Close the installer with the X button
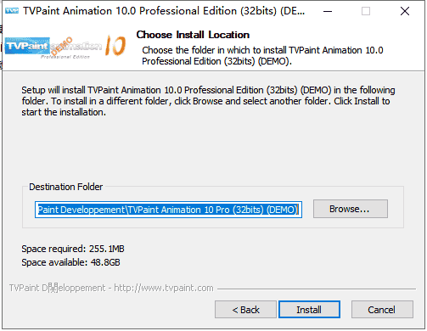The width and height of the screenshot is (427, 331). point(405,11)
